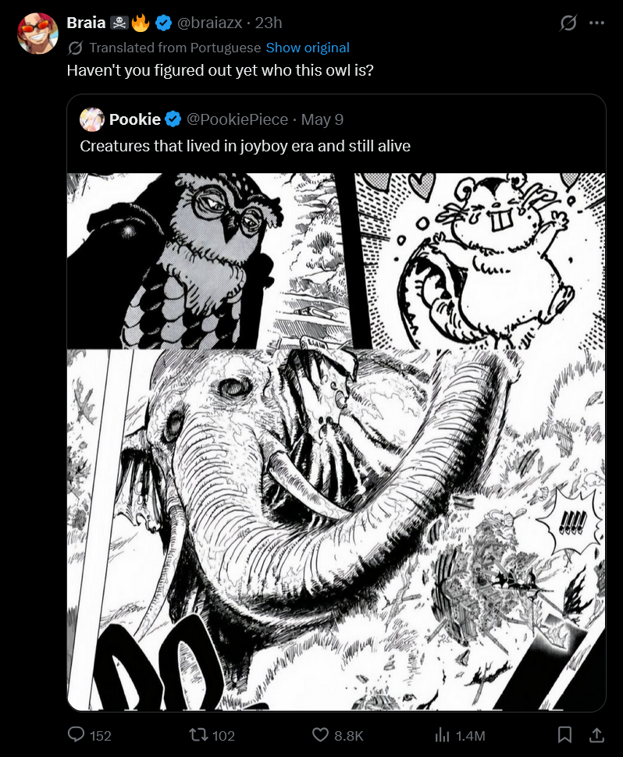
Task: Click the reply comment icon
Action: pos(76,735)
